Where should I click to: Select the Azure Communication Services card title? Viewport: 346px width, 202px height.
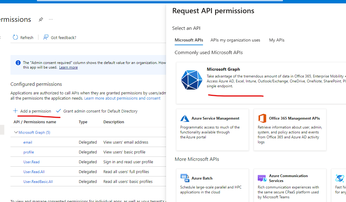tap(288, 178)
